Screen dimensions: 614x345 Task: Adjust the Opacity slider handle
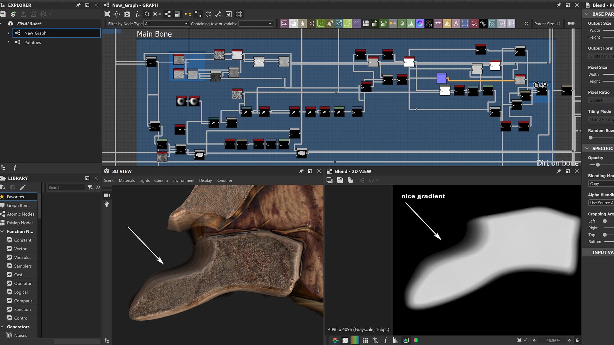pyautogui.click(x=598, y=165)
